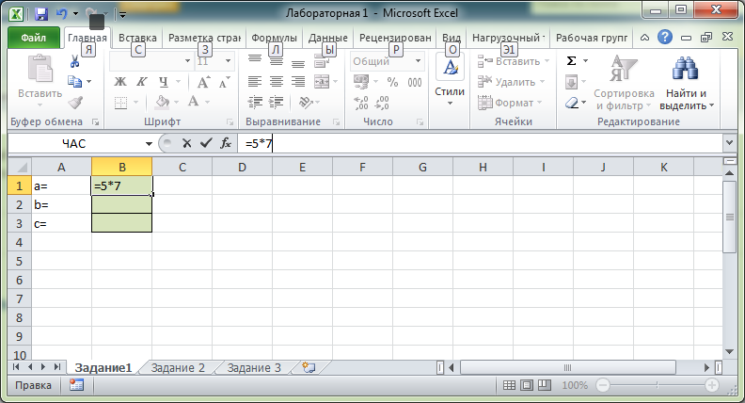
Task: Switch to sheet tab Задание 2
Action: tap(178, 368)
